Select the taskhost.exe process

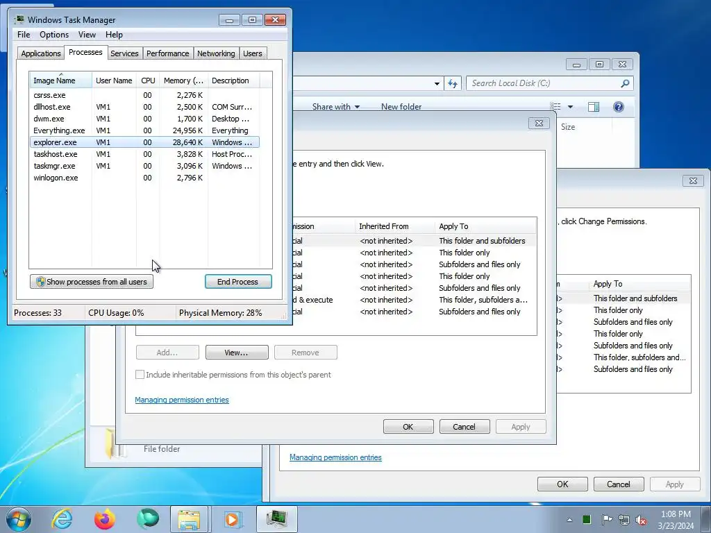click(144, 154)
